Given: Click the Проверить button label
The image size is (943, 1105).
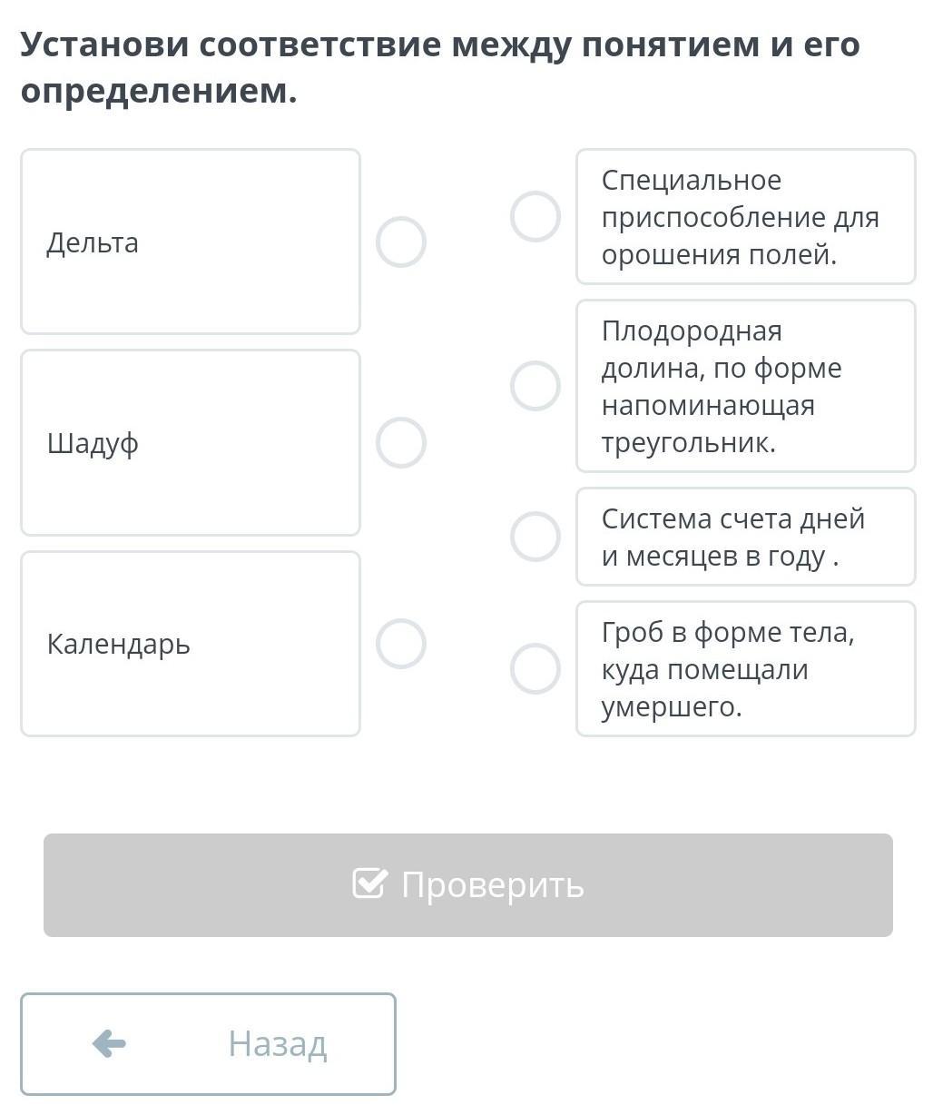Looking at the screenshot, I should click(x=493, y=884).
